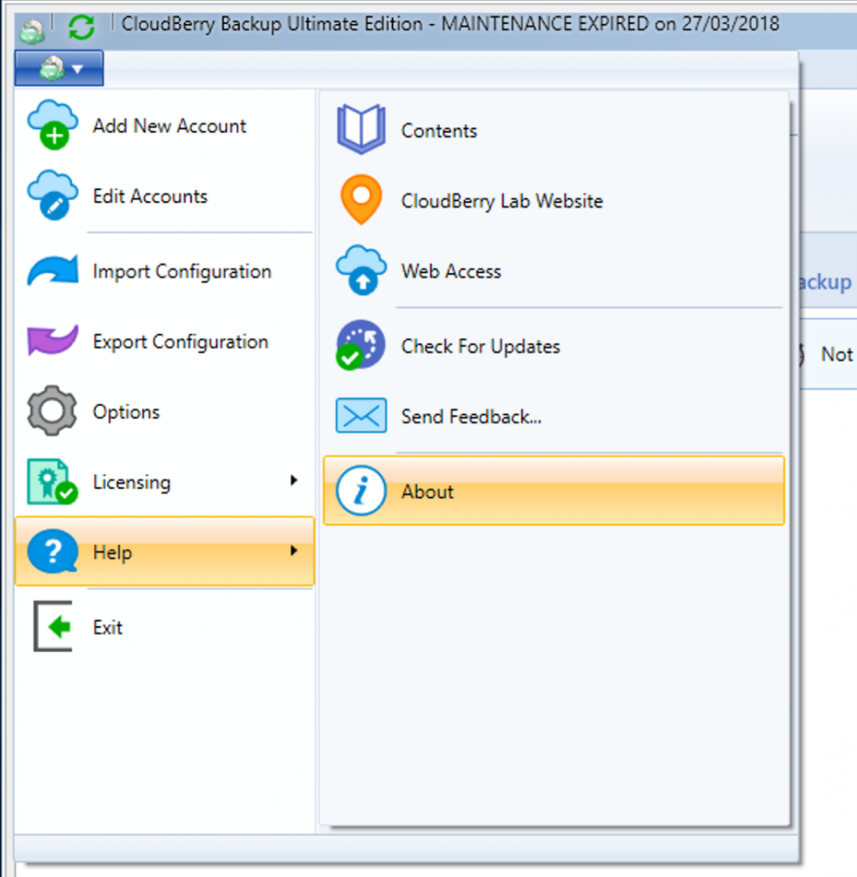
Task: Click the Licensing menu label
Action: (131, 482)
